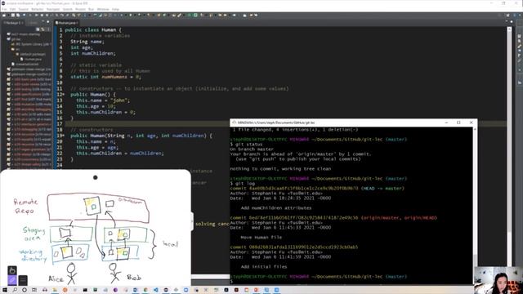
Task: Open the Source menu
Action: [x=24, y=9]
